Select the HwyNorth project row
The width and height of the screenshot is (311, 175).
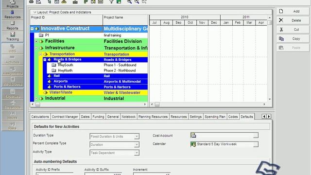tap(97, 70)
